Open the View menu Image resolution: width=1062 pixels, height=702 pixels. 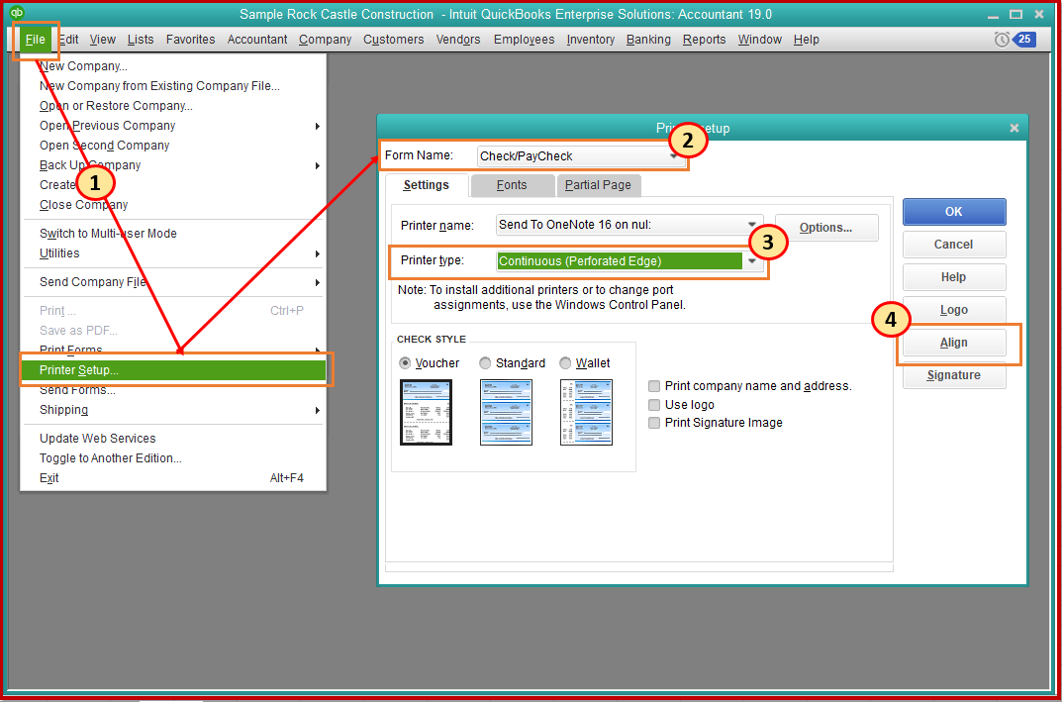coord(102,40)
